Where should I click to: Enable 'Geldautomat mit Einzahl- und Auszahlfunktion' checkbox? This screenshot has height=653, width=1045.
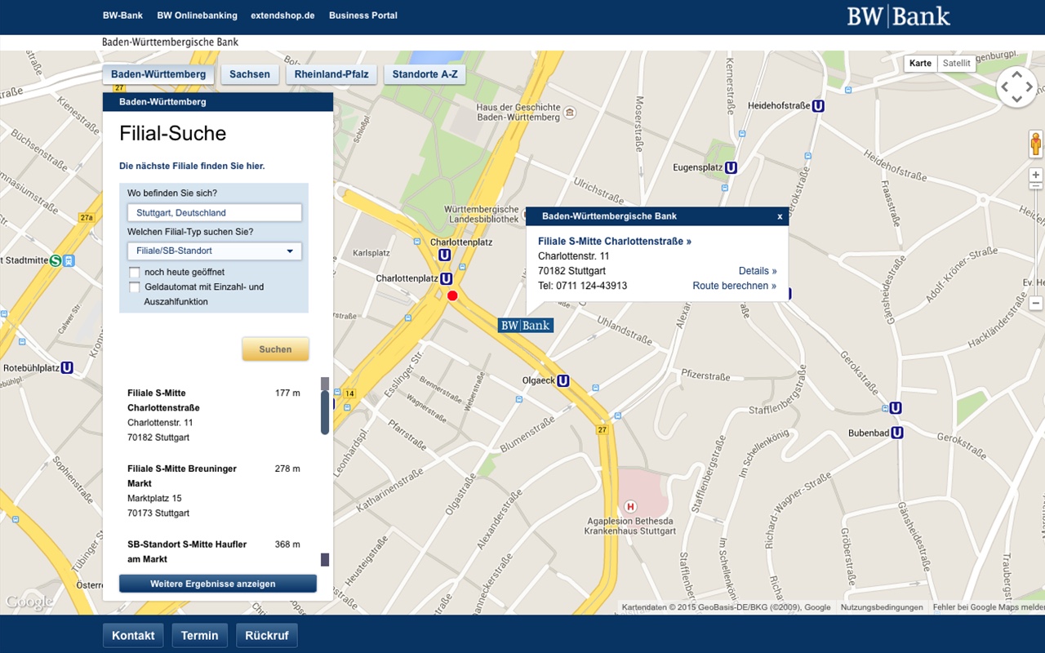click(x=135, y=287)
